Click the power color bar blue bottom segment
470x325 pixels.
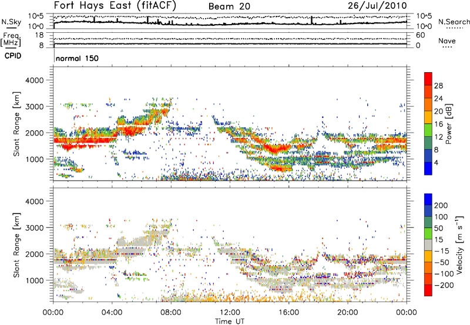(428, 168)
